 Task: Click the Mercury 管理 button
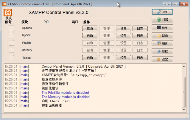pyautogui.click(x=107, y=50)
